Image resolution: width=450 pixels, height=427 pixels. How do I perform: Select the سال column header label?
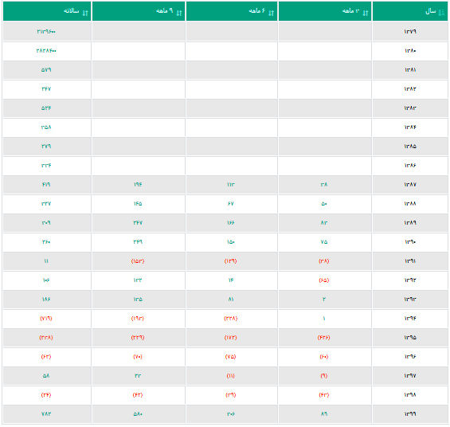pyautogui.click(x=430, y=11)
